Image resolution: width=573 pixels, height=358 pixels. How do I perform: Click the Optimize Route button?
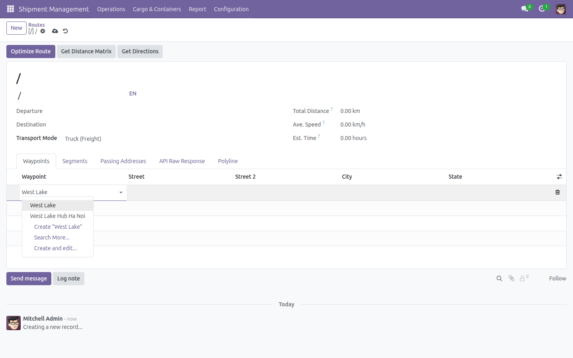[31, 51]
